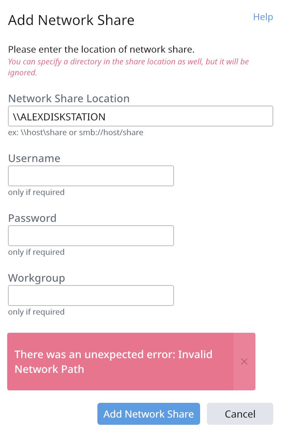Click the Network Share Location label
The image size is (285, 435).
(69, 99)
